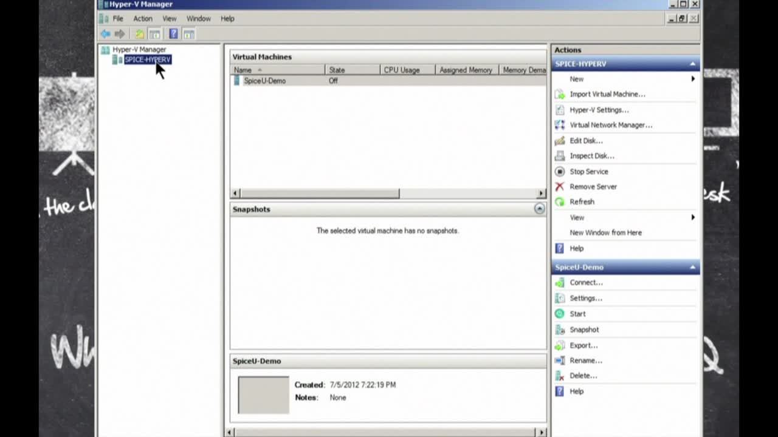This screenshot has height=437, width=778.
Task: Collapse the SpiceU-Demo actions section
Action: (x=692, y=267)
